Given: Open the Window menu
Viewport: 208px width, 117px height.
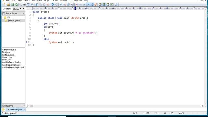Looking at the screenshot, I should coord(78,1).
